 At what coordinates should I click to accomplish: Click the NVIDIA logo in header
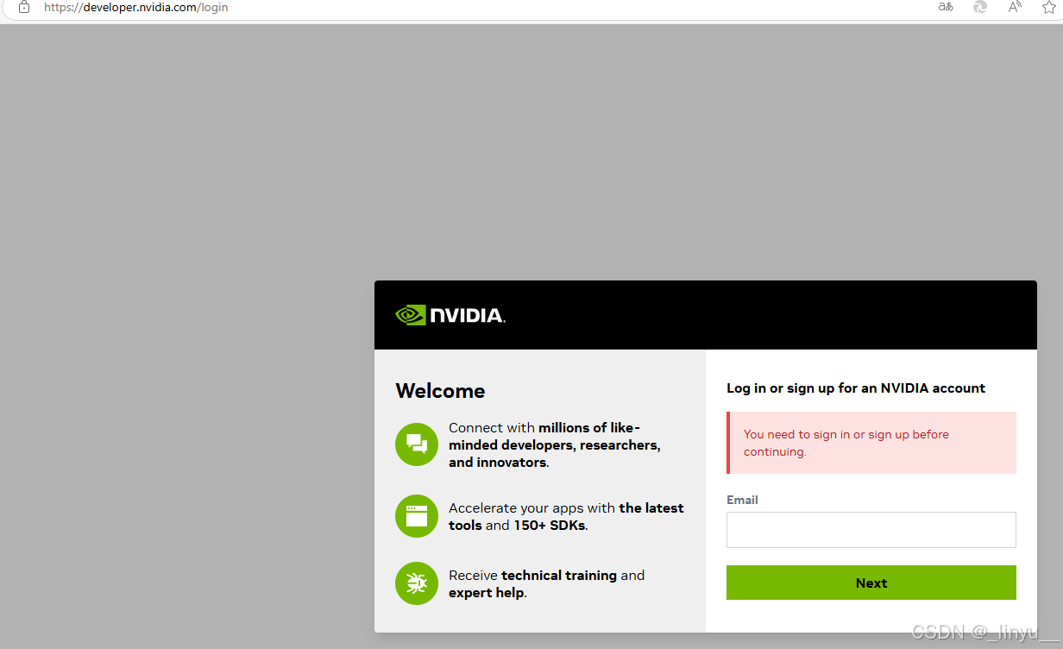(x=450, y=315)
